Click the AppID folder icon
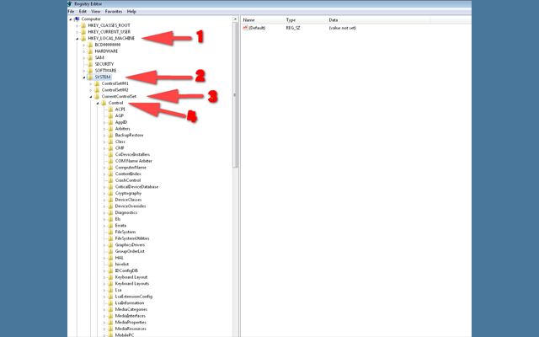This screenshot has height=337, width=539. [x=110, y=122]
